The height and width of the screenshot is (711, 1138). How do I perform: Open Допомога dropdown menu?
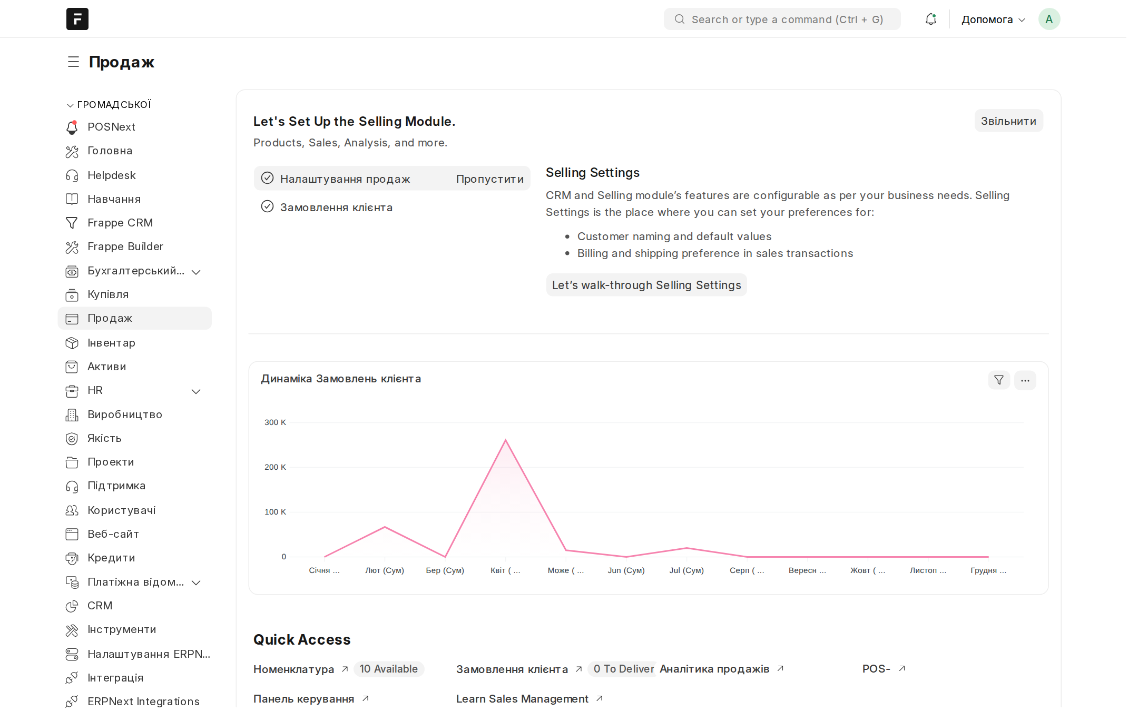tap(993, 19)
